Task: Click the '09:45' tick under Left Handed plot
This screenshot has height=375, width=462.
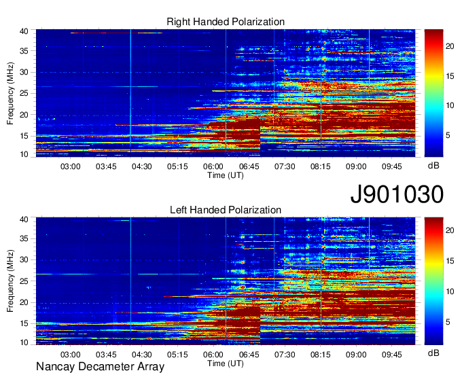Action: click(x=392, y=355)
